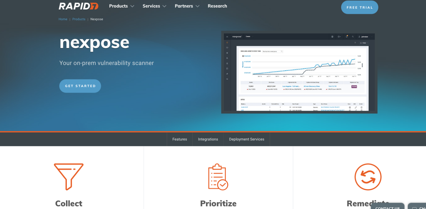Screen dimensions: 426x209
Task: Go to the Research page
Action: click(217, 6)
